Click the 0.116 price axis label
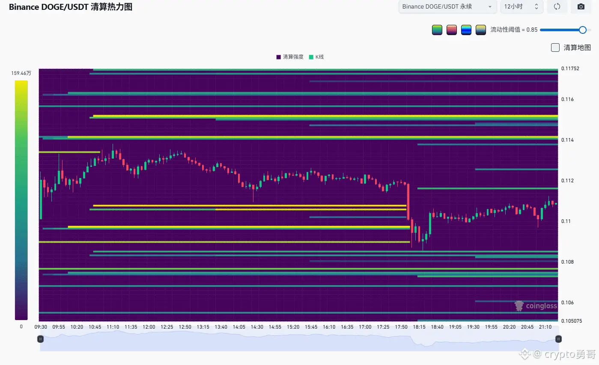Image resolution: width=599 pixels, height=365 pixels. pyautogui.click(x=567, y=99)
